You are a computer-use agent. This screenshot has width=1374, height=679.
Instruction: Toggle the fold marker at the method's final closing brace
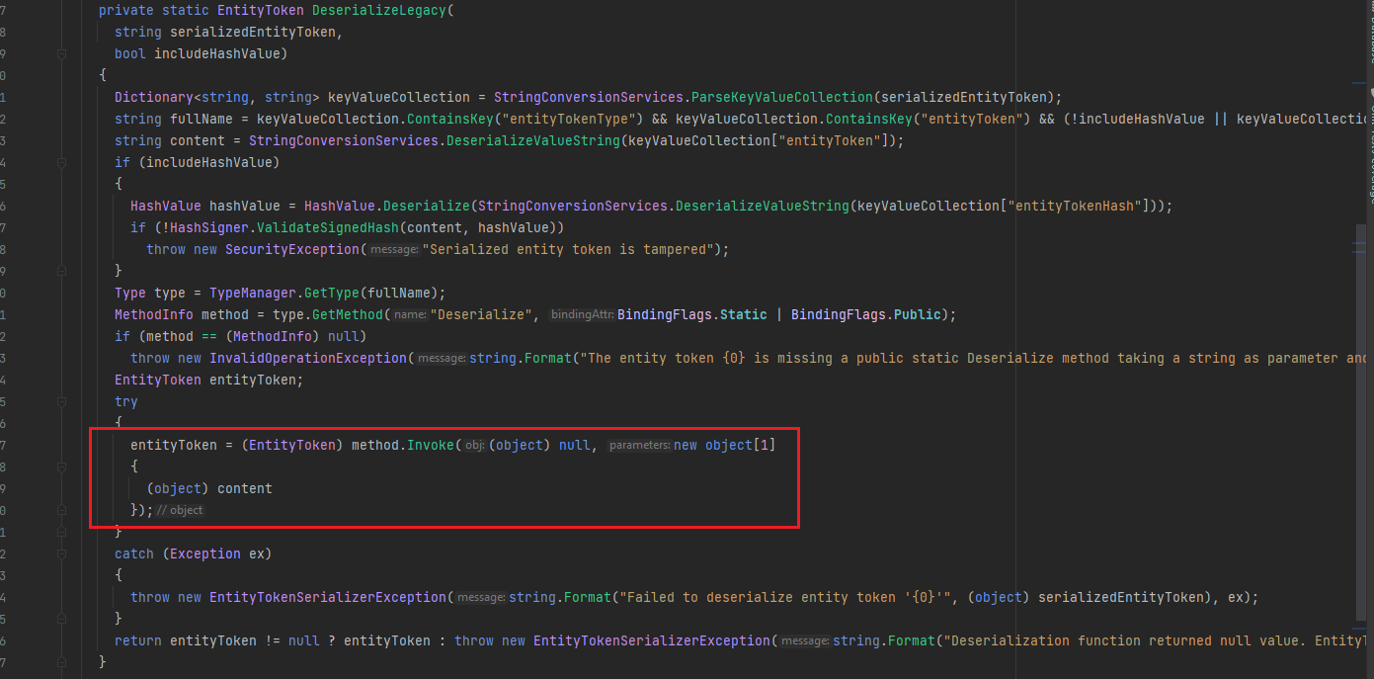coord(61,662)
